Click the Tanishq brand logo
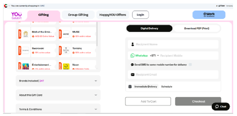This screenshot has height=116, width=237. pos(66,50)
